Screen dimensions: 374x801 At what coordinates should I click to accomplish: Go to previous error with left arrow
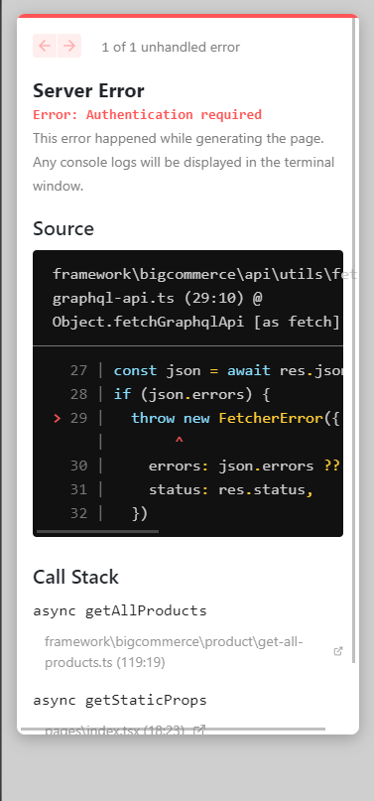[45, 46]
